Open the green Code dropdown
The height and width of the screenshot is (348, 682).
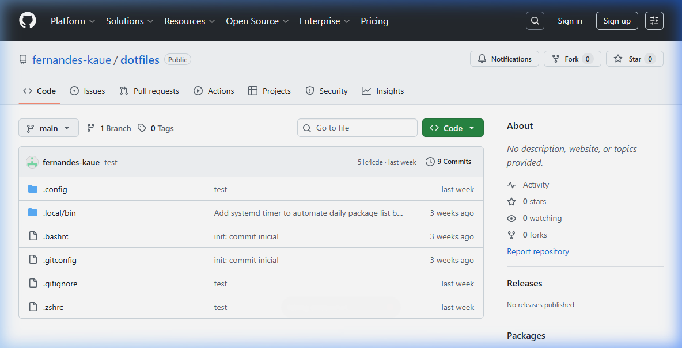tap(453, 127)
